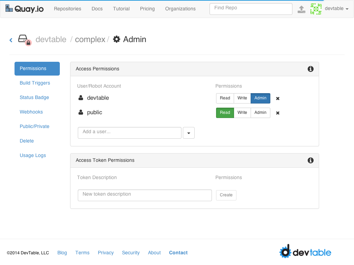The height and width of the screenshot is (265, 354).
Task: Click the devtable namespace breadcrumb
Action: click(51, 39)
